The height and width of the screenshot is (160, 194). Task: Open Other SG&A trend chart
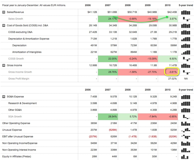coord(186,110)
